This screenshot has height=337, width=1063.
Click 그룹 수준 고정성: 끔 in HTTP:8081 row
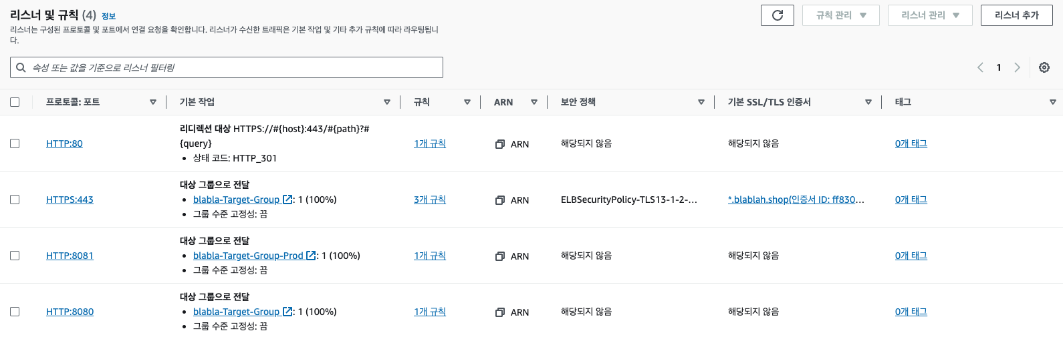click(230, 270)
